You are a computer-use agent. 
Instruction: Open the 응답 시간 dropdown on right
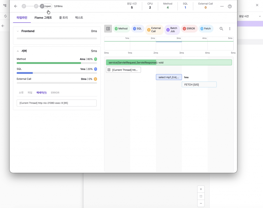(x=250, y=16)
